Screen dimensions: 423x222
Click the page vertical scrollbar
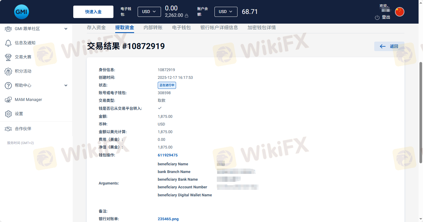pos(421,112)
